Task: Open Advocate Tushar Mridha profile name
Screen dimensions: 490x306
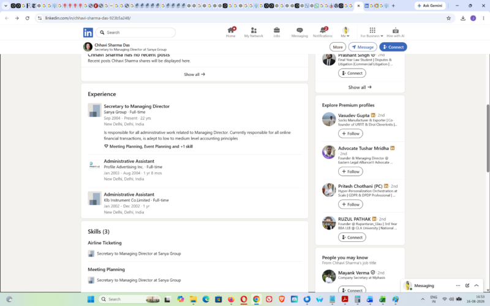Action: coord(363,148)
